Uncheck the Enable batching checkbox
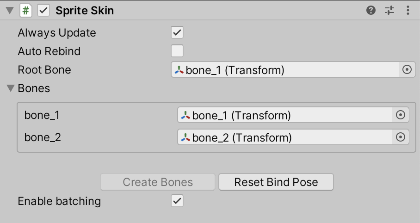 click(x=177, y=201)
